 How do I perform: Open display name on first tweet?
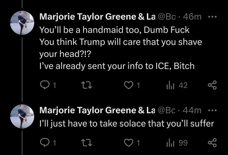click(98, 17)
